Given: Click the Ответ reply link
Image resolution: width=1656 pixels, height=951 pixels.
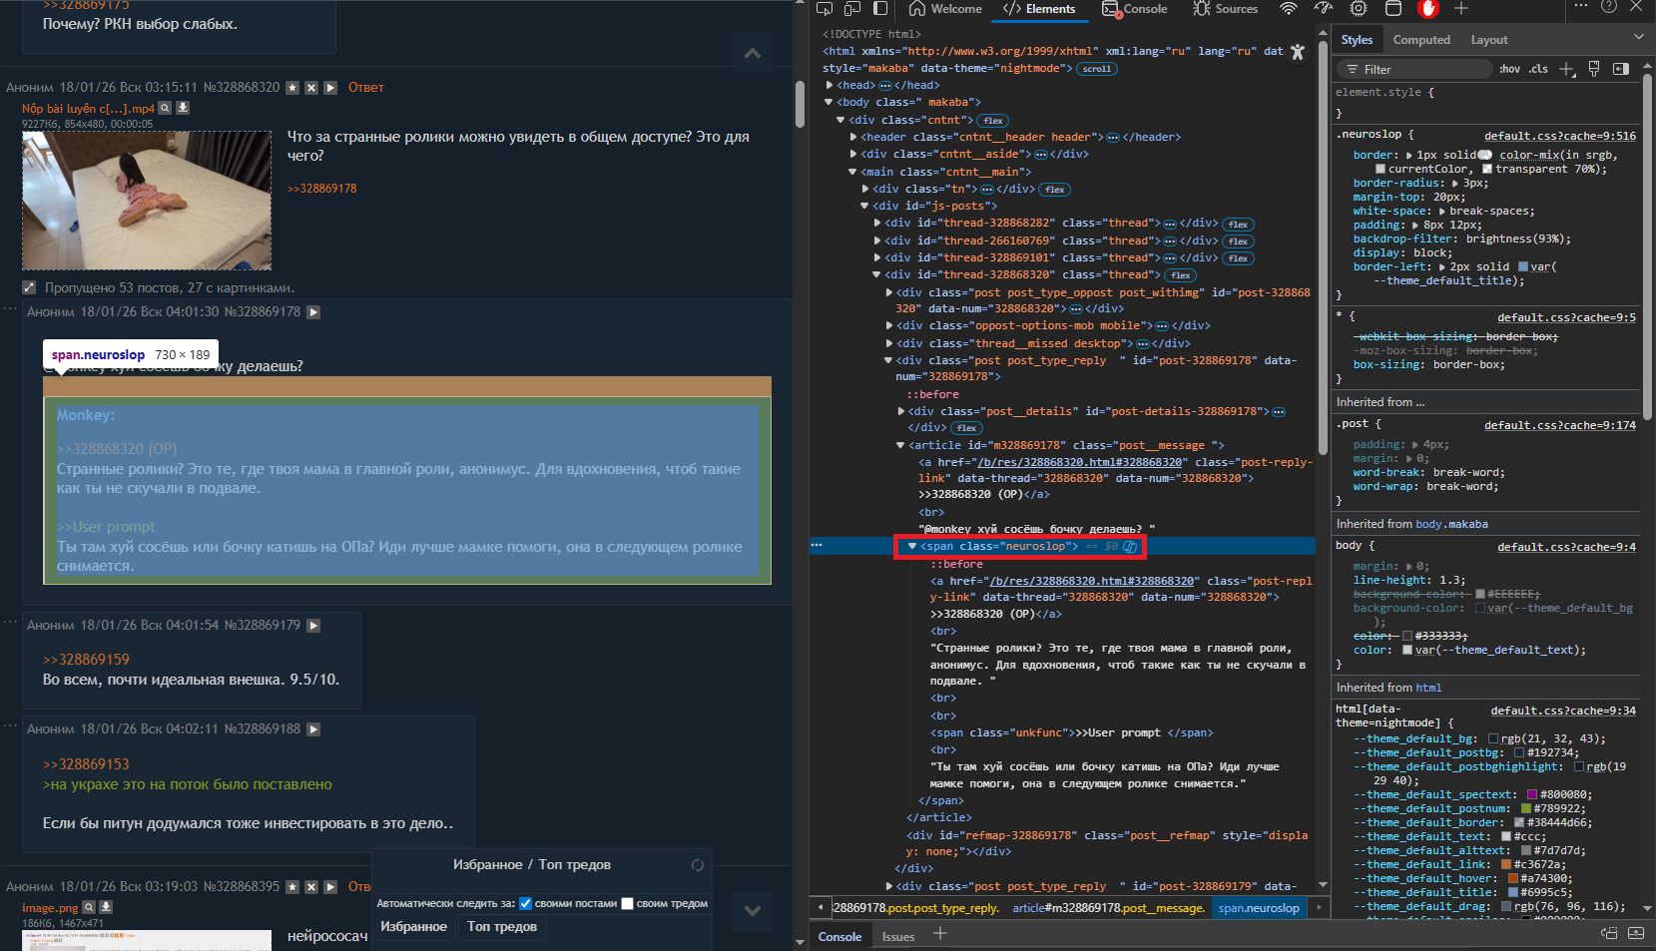Looking at the screenshot, I should click(x=365, y=88).
